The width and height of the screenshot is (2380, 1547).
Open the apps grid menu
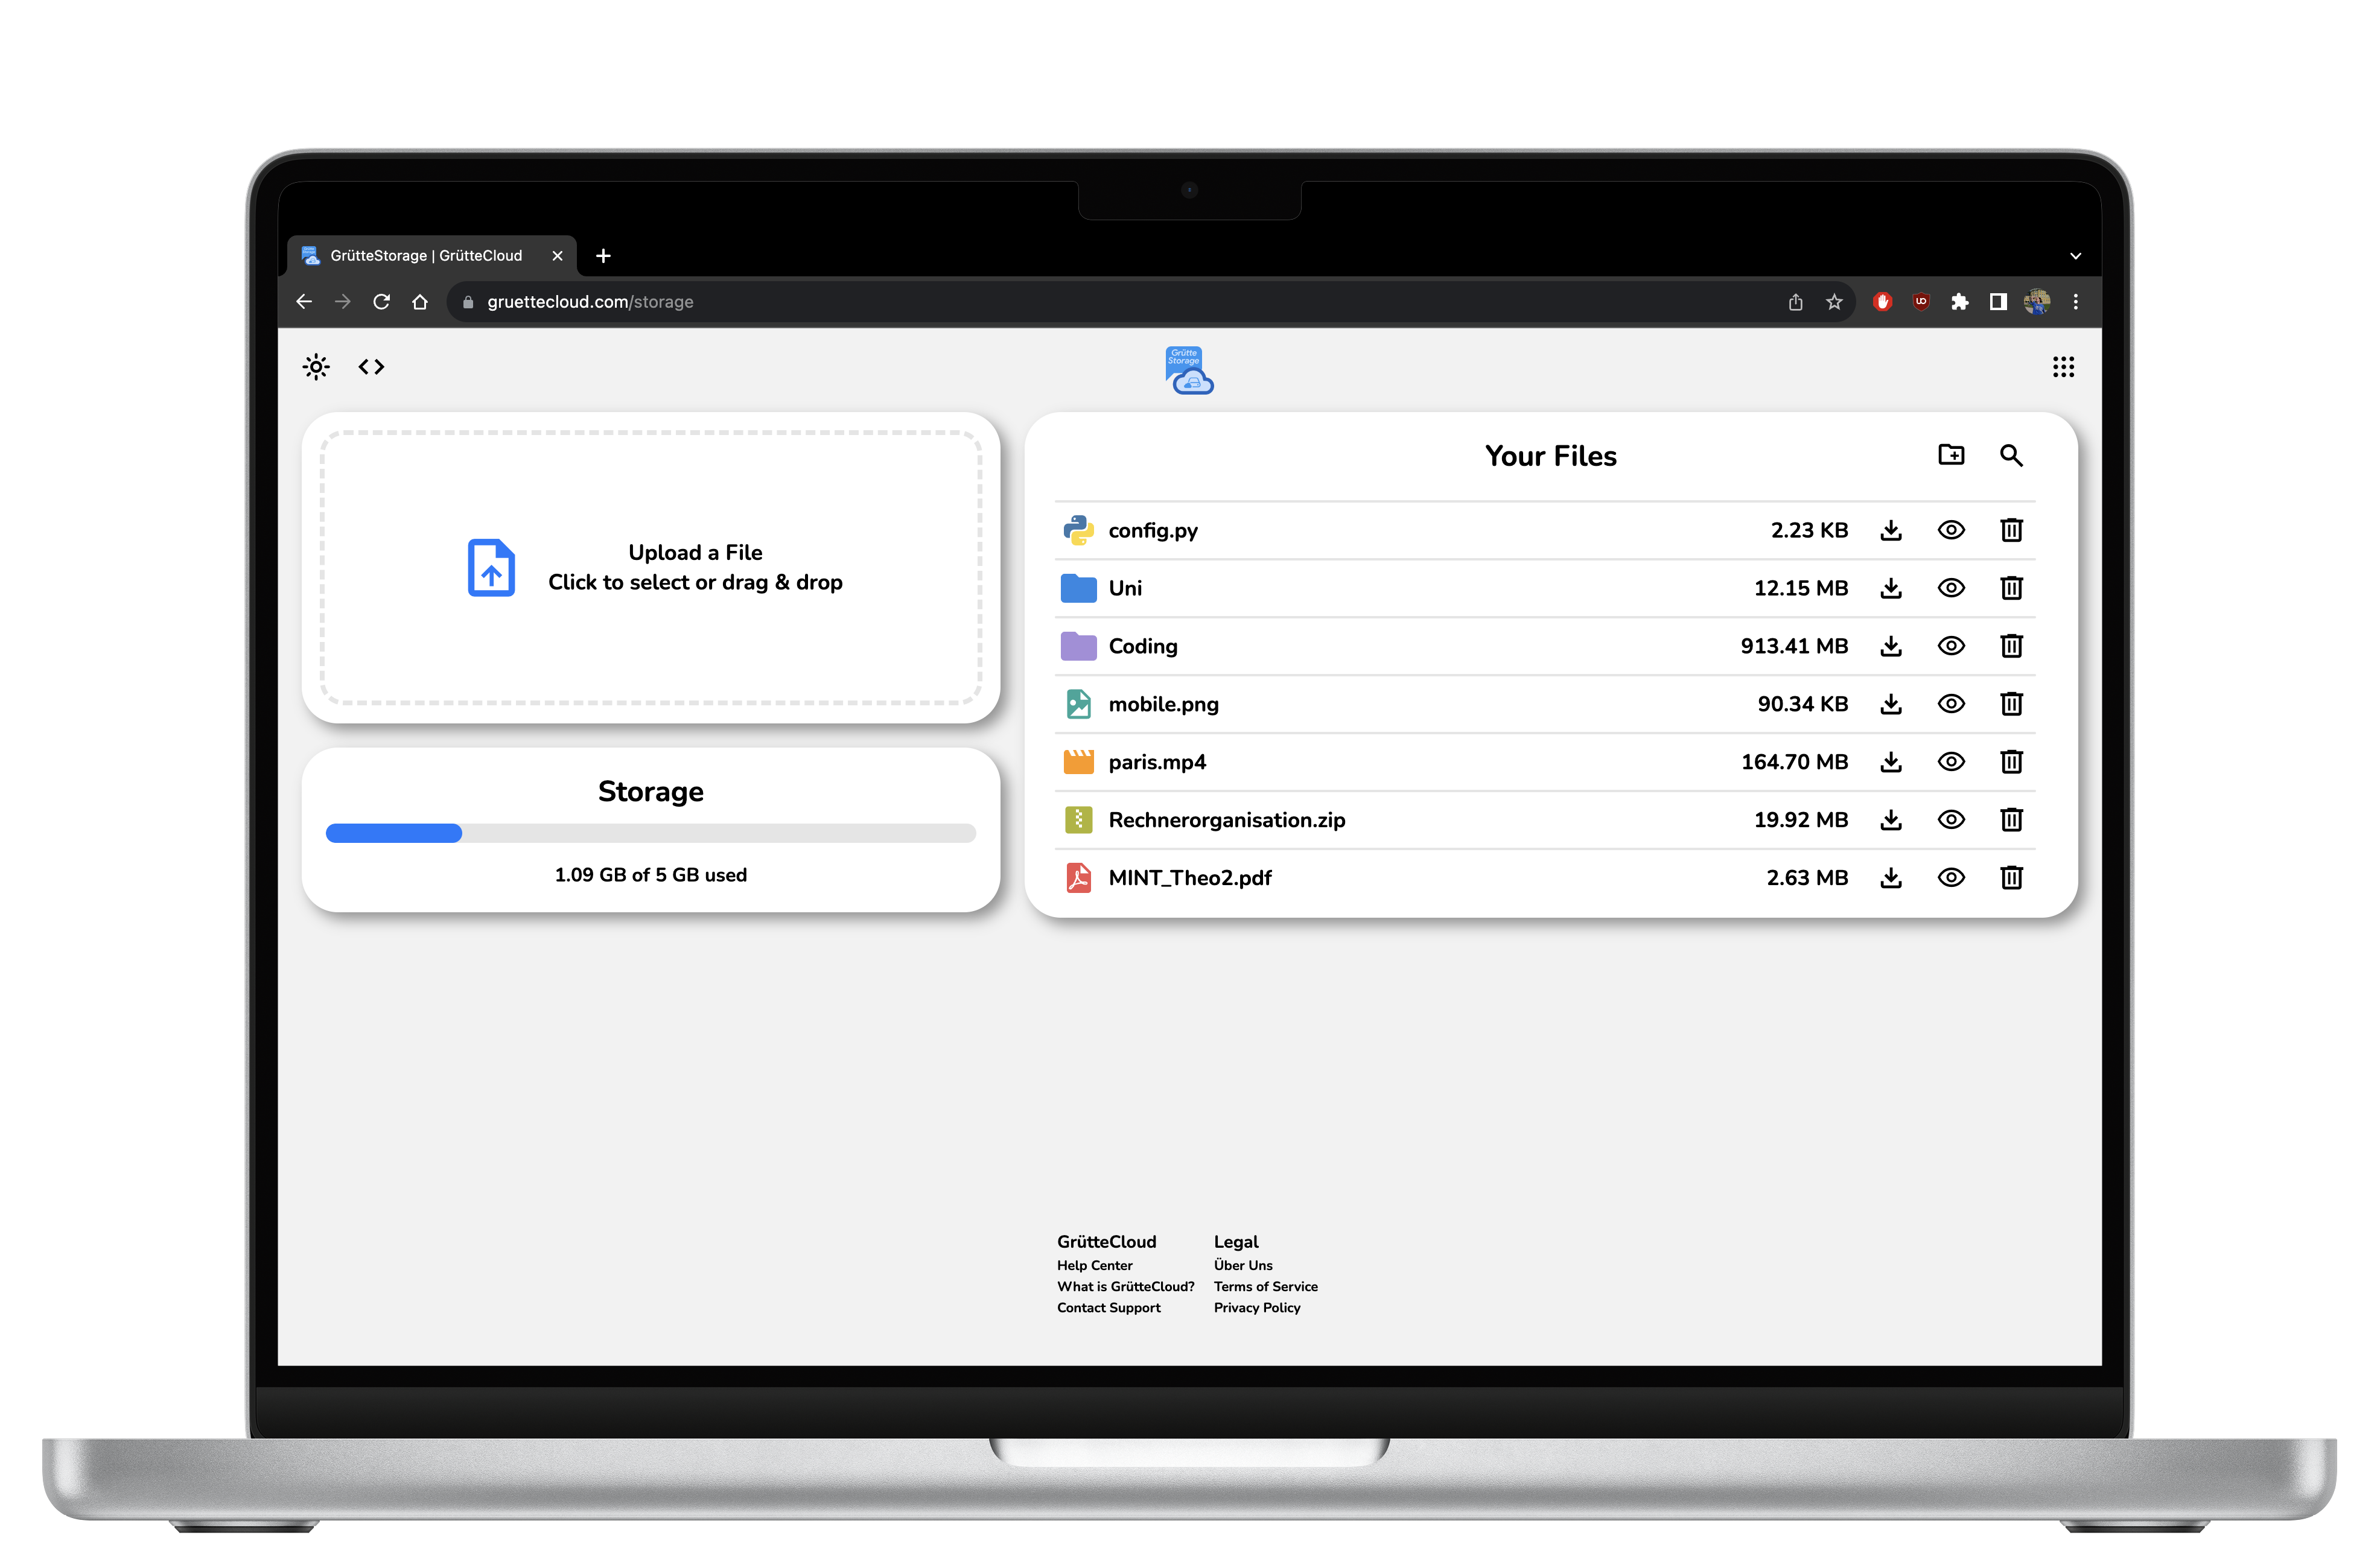point(2063,367)
